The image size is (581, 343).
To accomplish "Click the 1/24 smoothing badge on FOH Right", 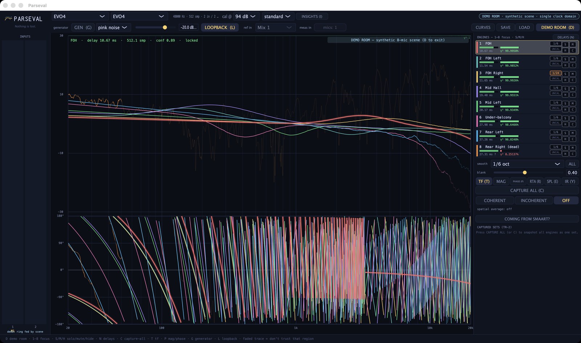I will (x=556, y=73).
